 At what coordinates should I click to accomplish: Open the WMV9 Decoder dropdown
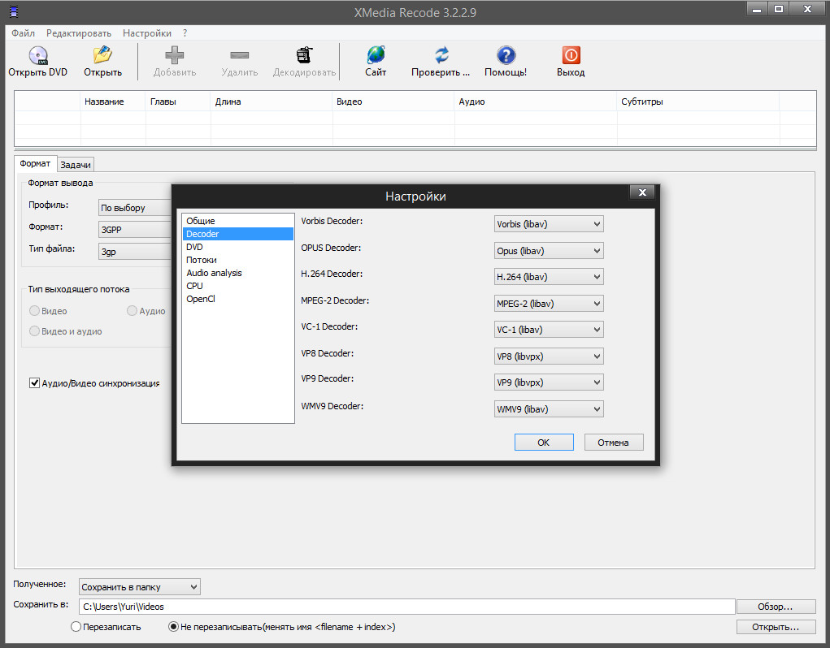point(549,409)
